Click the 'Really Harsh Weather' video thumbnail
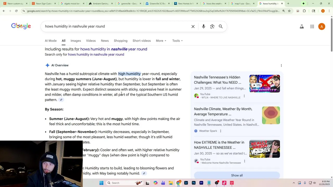 tap(265, 149)
